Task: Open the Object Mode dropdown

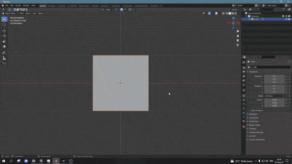Action: click(x=10, y=13)
